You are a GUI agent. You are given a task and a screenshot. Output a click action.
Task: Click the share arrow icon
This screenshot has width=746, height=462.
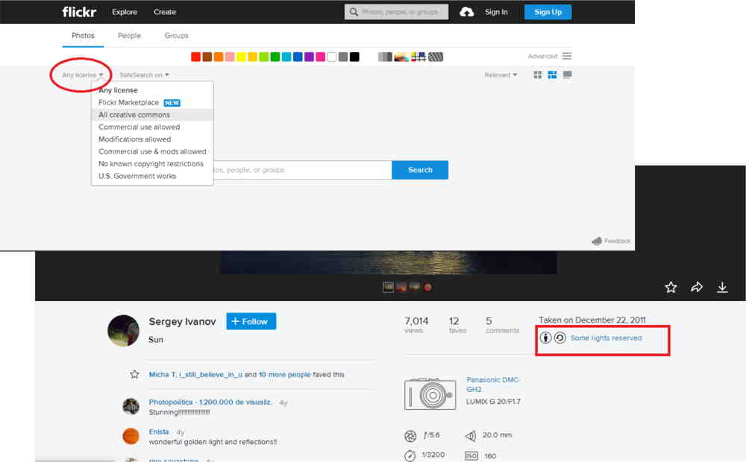click(x=697, y=287)
